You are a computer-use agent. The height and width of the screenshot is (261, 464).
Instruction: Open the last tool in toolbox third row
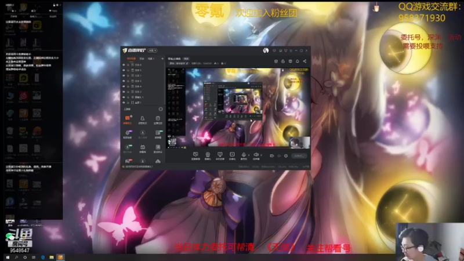pyautogui.click(x=158, y=148)
